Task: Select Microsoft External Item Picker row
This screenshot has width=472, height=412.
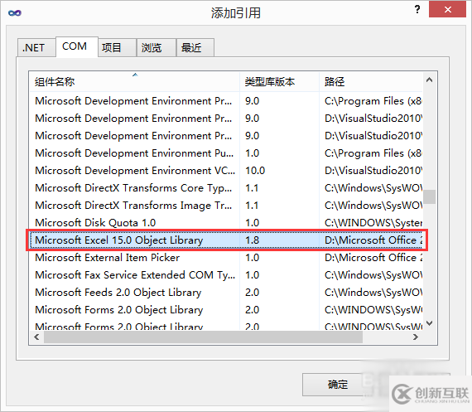Action: click(226, 258)
